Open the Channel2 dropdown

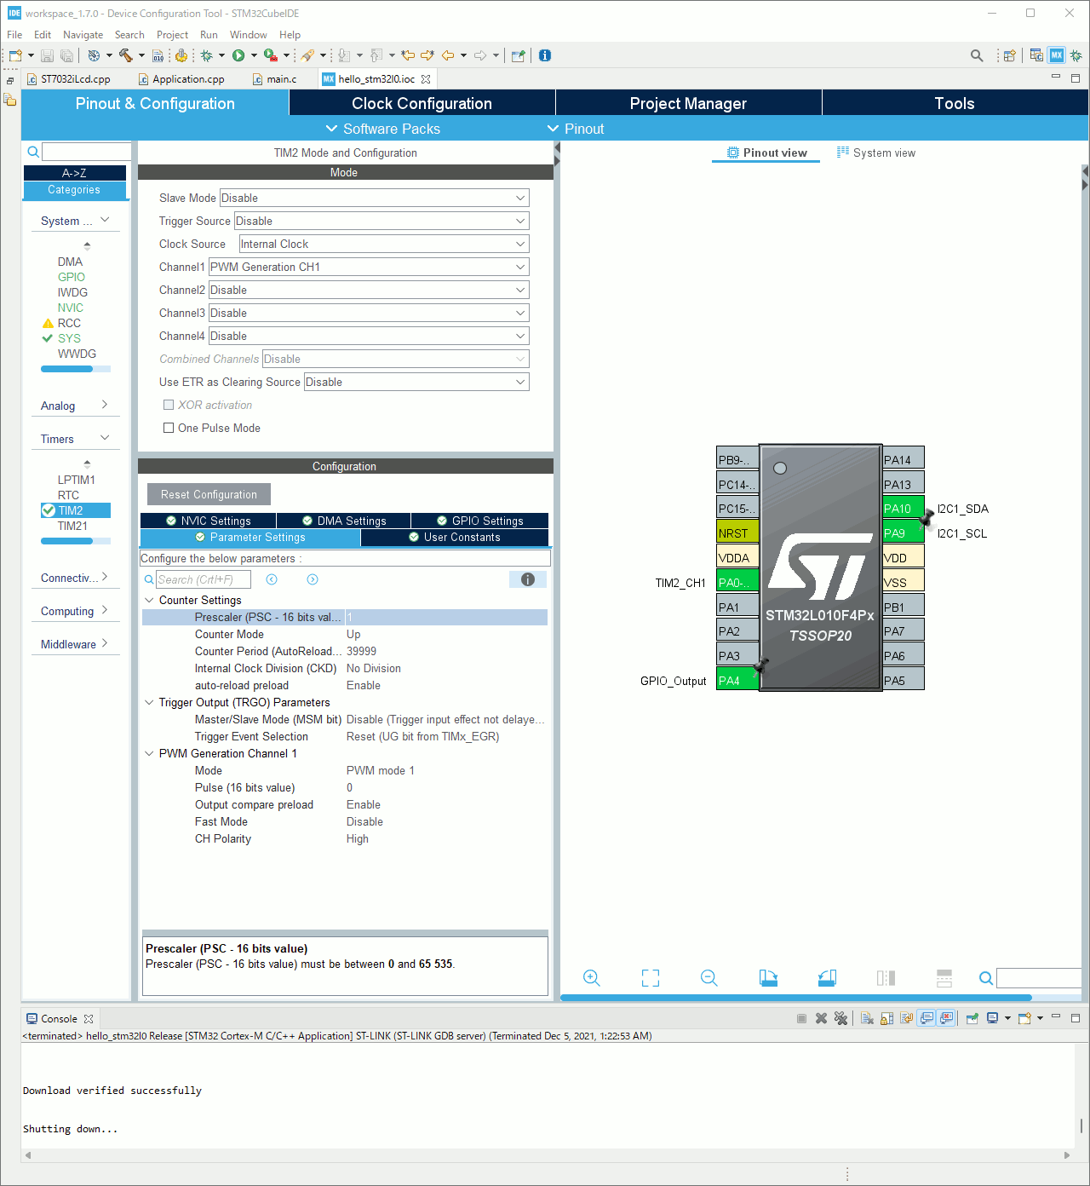pos(369,290)
